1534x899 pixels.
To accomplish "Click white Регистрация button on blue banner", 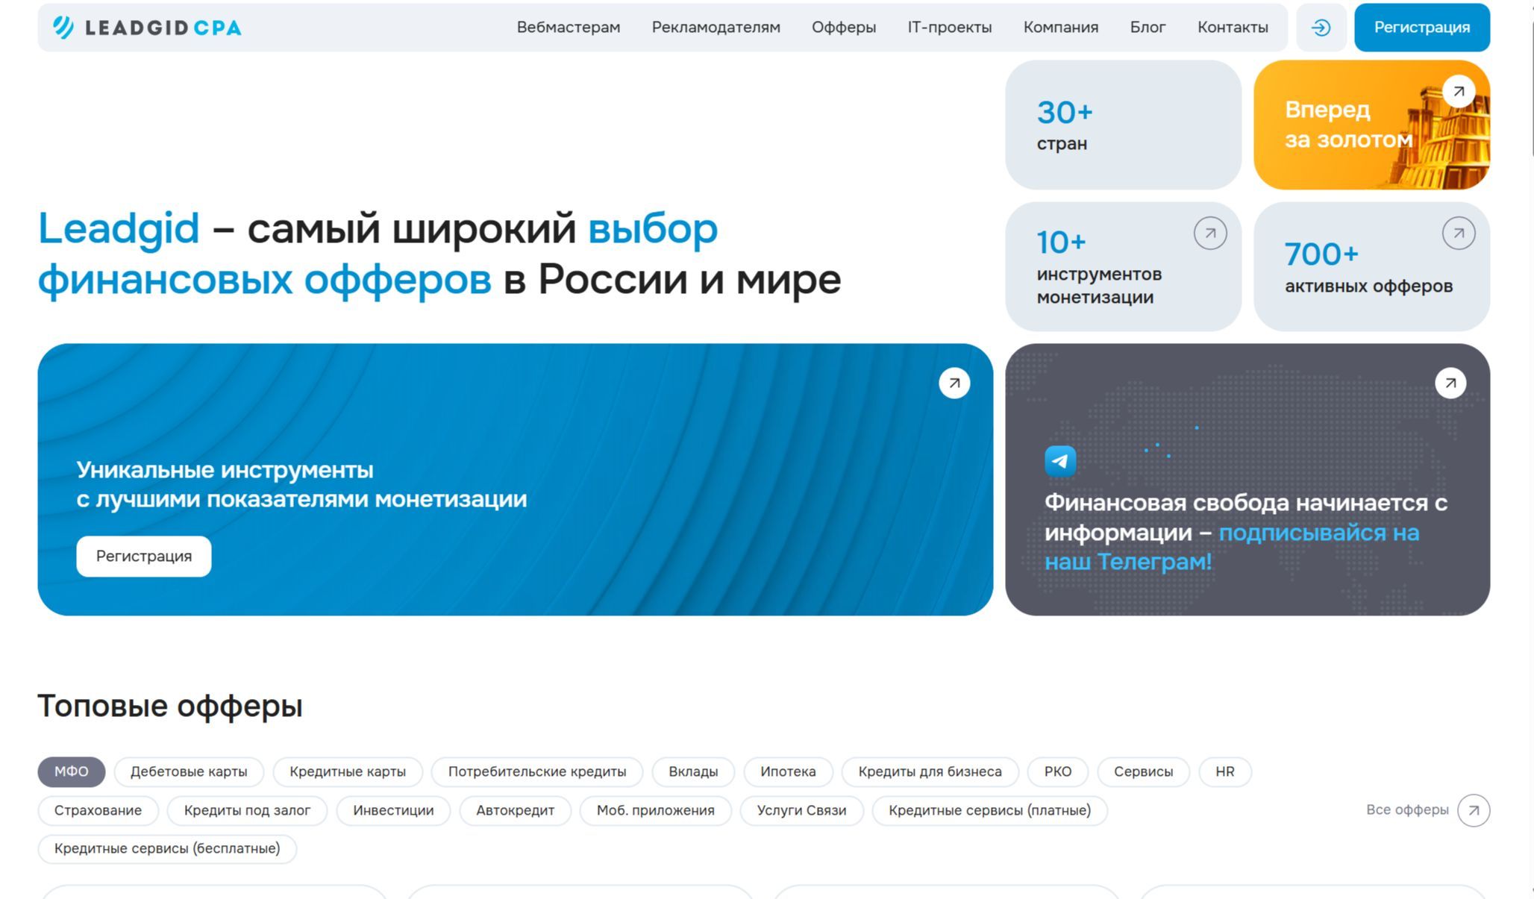I will [143, 557].
